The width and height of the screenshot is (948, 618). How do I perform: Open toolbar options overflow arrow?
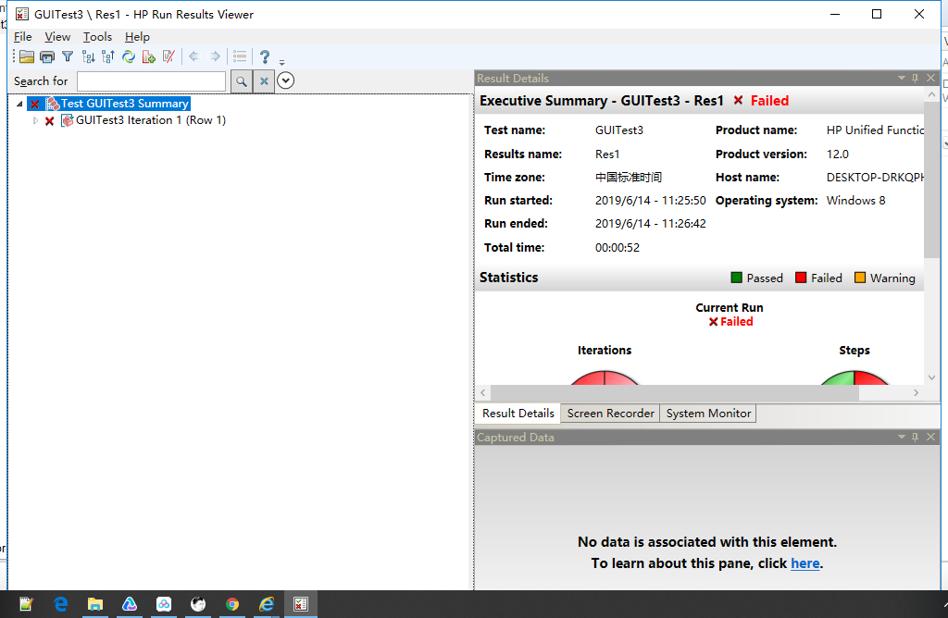click(281, 62)
